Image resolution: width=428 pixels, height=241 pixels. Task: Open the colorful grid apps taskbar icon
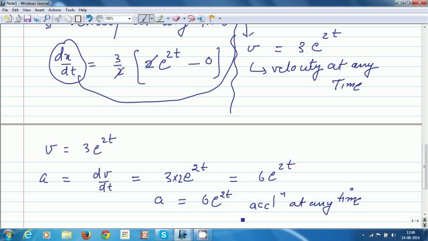[x=125, y=235]
